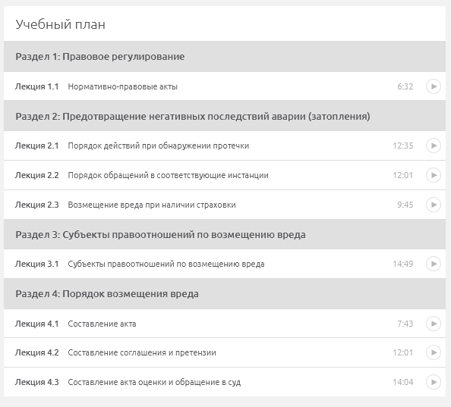Click play icon for Лекция 2.1
The image size is (451, 407).
point(434,146)
